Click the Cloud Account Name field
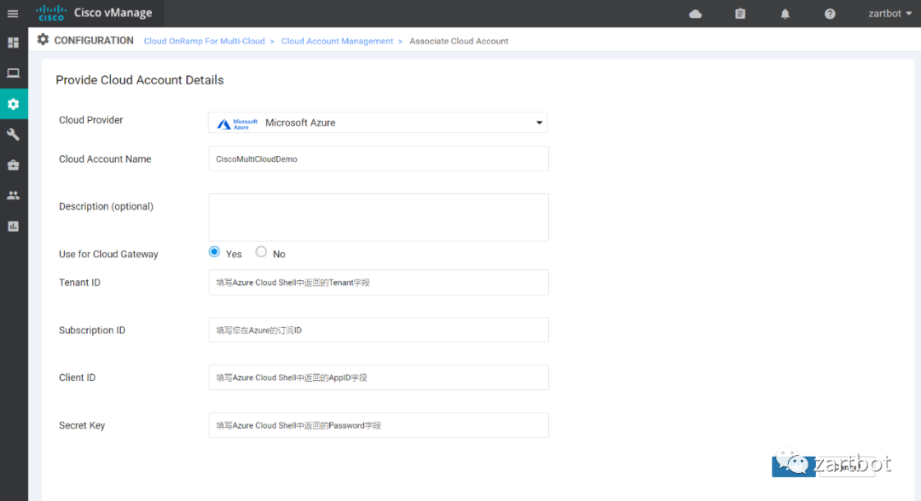The image size is (921, 501). [x=379, y=159]
